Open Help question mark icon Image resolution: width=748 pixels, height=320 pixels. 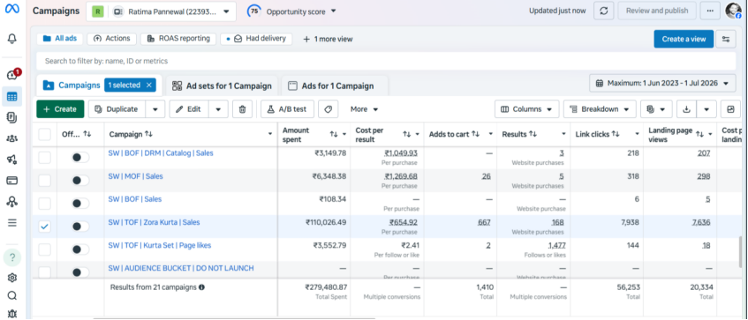12,257
